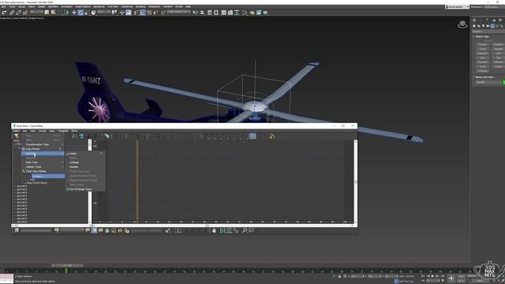505x284 pixels.
Task: Select the Unlink Selection tool
Action: [18, 13]
